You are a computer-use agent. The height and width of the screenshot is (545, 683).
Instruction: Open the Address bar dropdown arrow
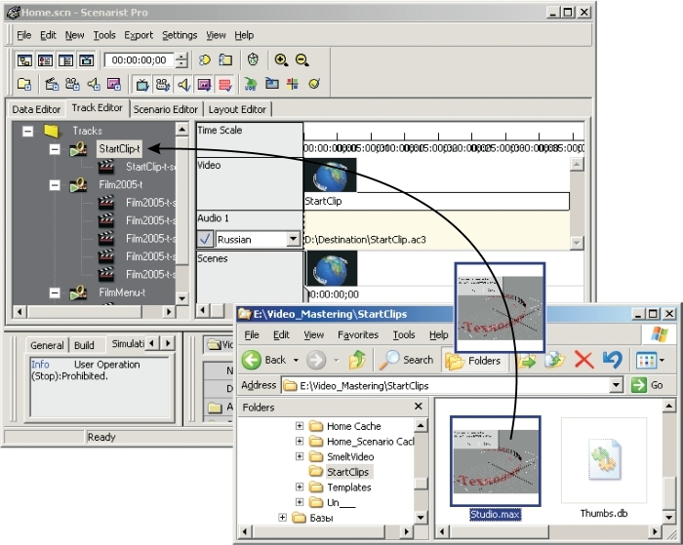617,385
